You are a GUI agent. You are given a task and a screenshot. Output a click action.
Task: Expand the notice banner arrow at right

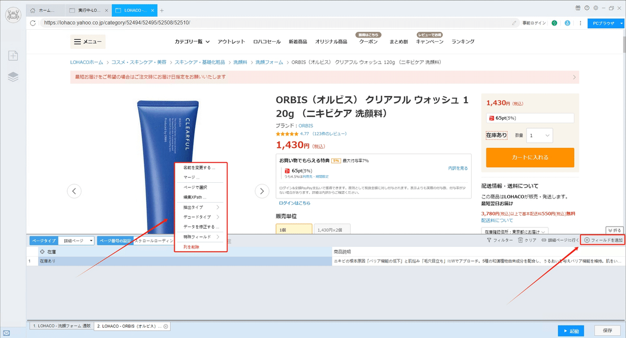pos(574,77)
